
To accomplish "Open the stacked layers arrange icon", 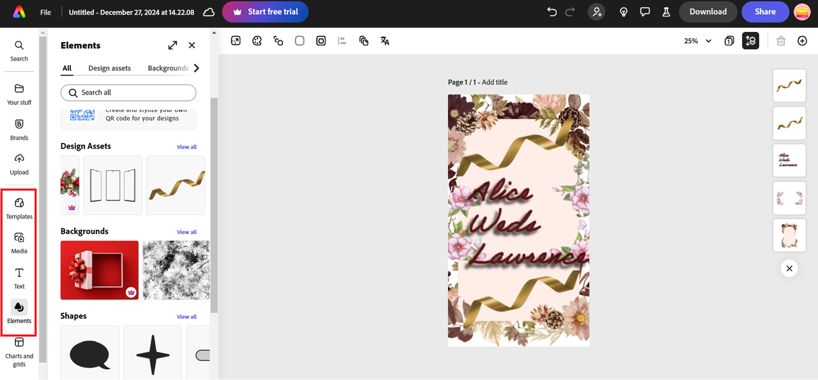I will [364, 41].
